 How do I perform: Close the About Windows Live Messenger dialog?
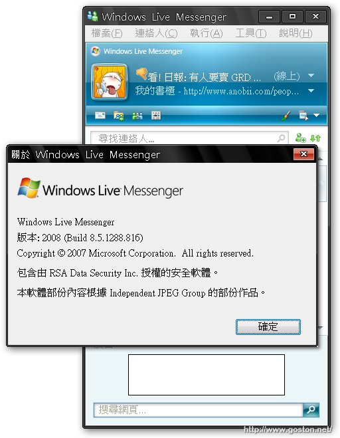tap(303, 154)
